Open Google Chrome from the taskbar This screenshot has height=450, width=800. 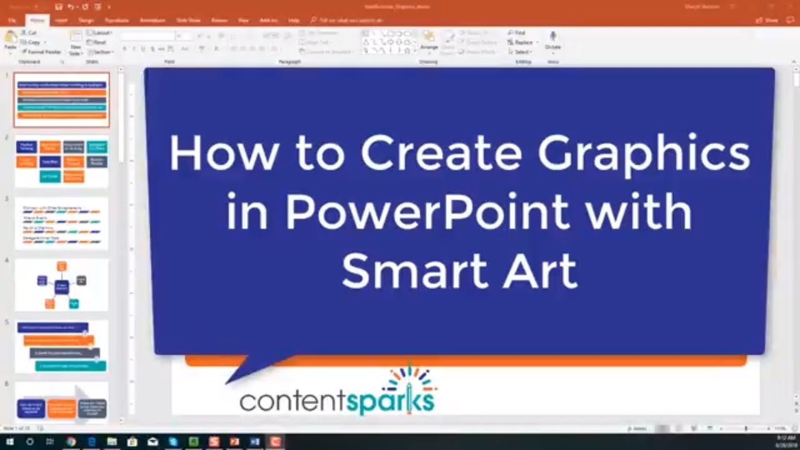point(71,441)
